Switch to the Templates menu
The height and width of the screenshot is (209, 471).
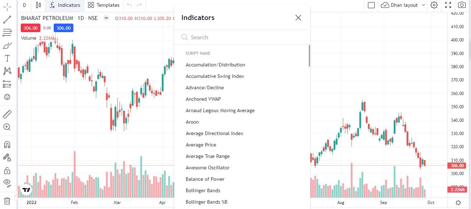tap(103, 5)
